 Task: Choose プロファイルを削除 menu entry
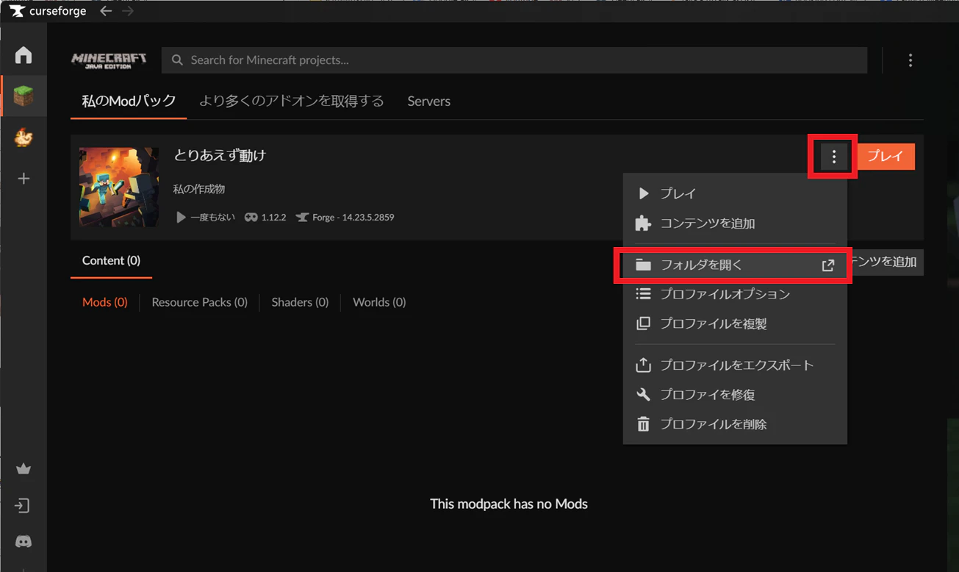pos(735,424)
